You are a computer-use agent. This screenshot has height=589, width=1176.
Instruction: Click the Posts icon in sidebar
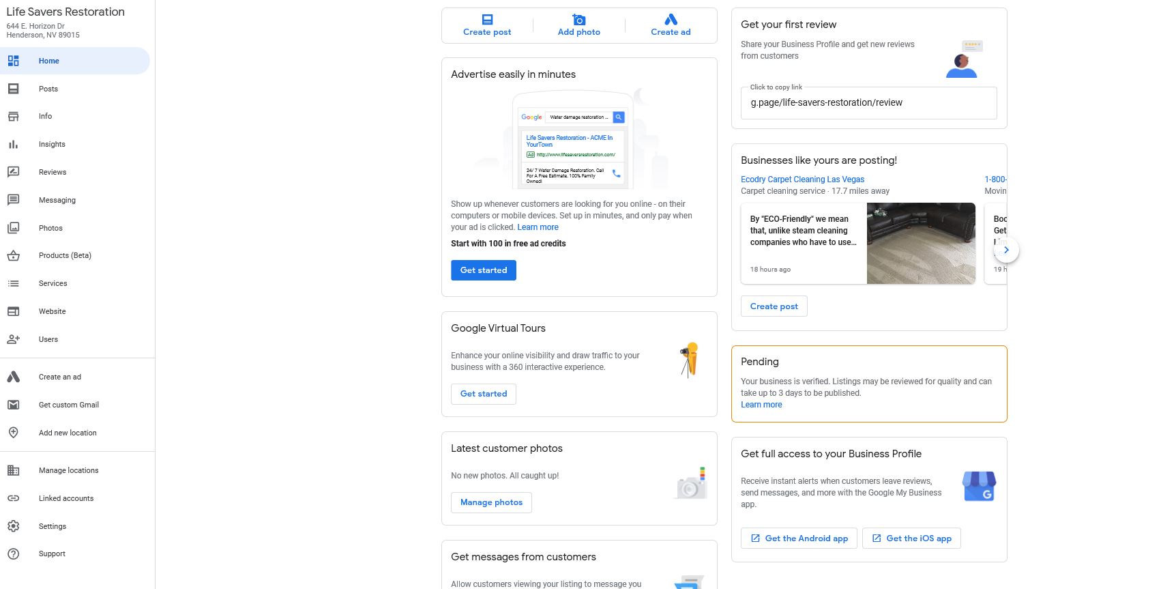coord(13,89)
